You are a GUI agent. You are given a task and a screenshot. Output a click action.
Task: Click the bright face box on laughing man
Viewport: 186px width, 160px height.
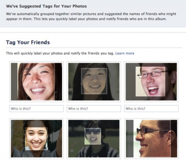coord(150,82)
